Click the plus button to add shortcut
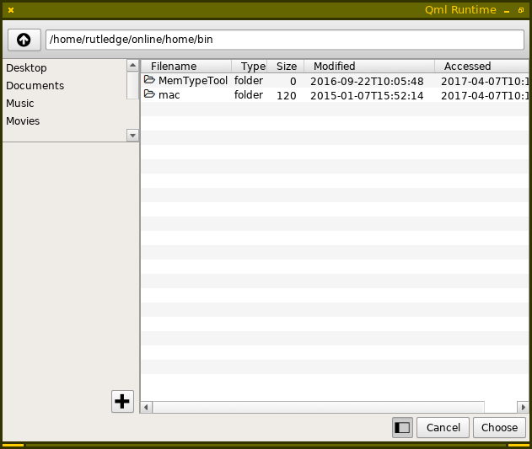Image resolution: width=532 pixels, height=449 pixels. click(122, 402)
